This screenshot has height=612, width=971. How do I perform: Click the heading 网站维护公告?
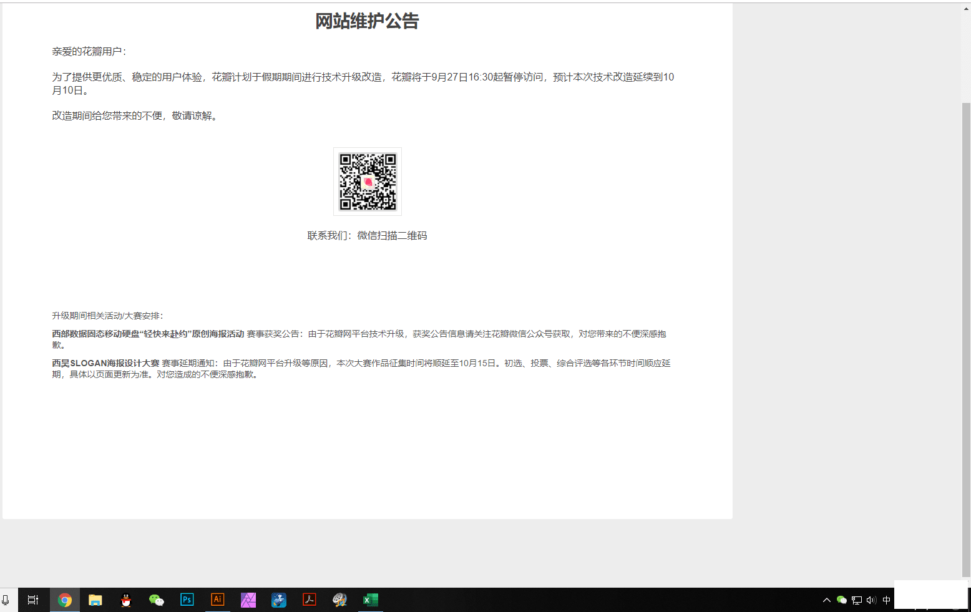pos(367,21)
